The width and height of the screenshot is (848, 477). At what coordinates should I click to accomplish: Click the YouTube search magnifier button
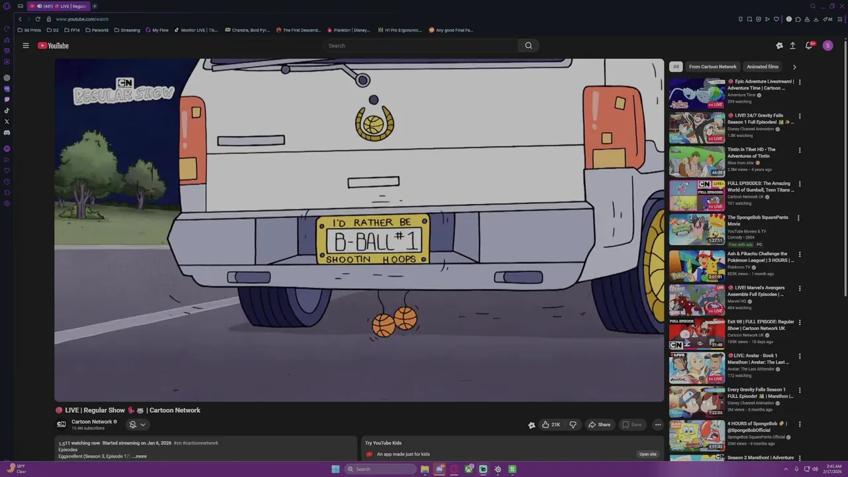(528, 46)
